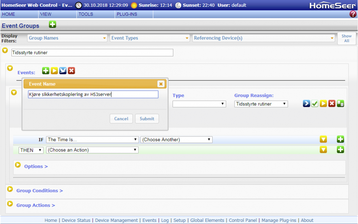The image size is (358, 224).
Task: Click the green checkmark enable event icon
Action: [x=315, y=104]
